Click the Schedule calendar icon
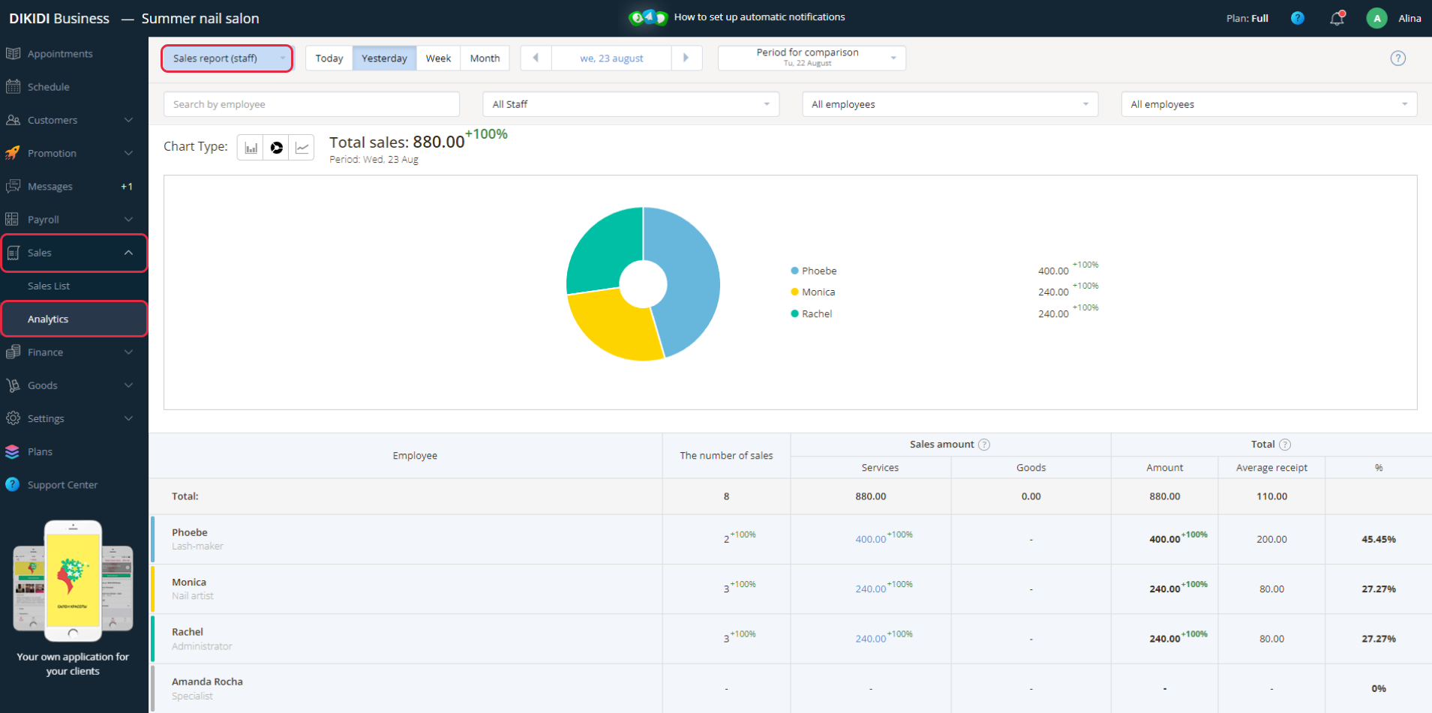Viewport: 1432px width, 713px height. 13,87
